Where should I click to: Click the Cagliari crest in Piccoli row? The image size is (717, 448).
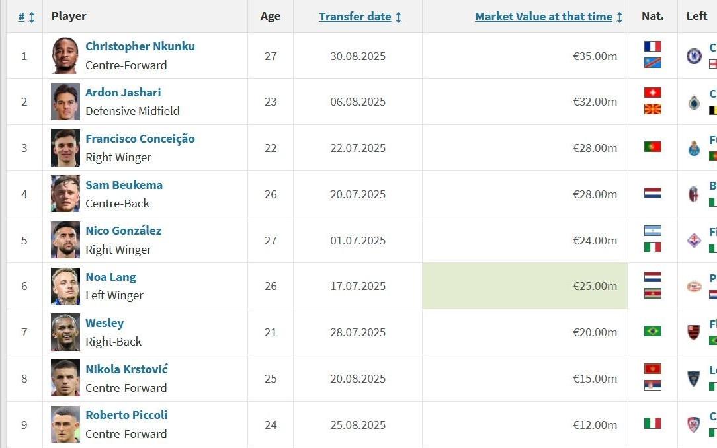(694, 424)
